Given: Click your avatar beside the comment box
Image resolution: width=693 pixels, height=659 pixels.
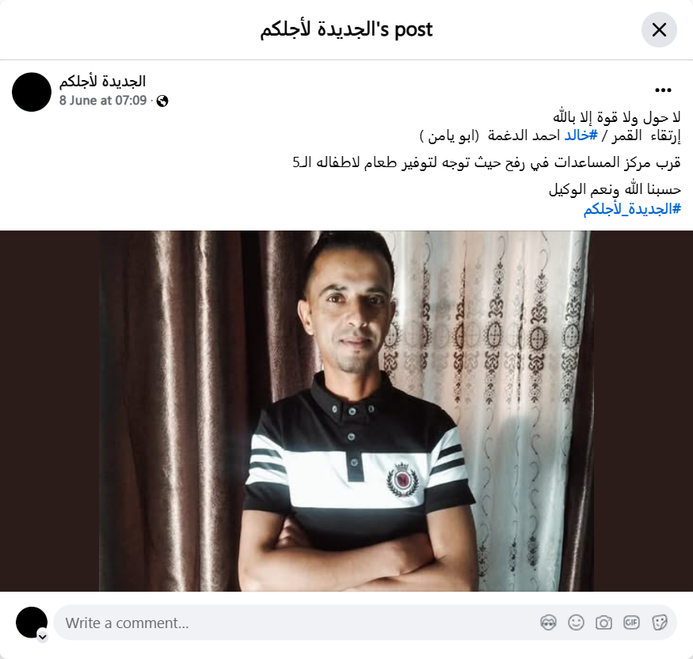Looking at the screenshot, I should 32,623.
